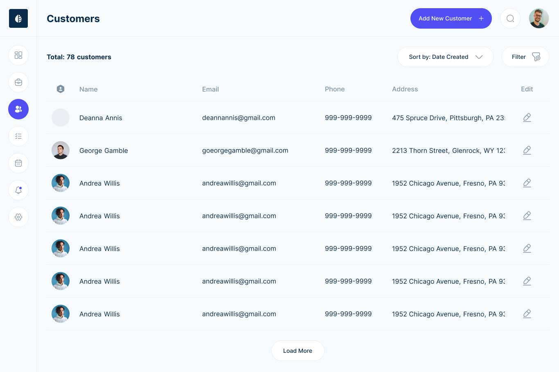
Task: Click the Name column header
Action: tap(88, 89)
